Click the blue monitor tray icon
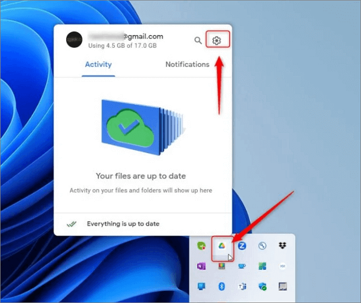This screenshot has width=361, height=303. tap(202, 286)
